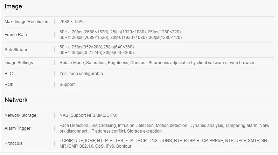Viewport: 278px width, 155px height.
Task: Select the Network Storage label
Action: pyautogui.click(x=21, y=115)
